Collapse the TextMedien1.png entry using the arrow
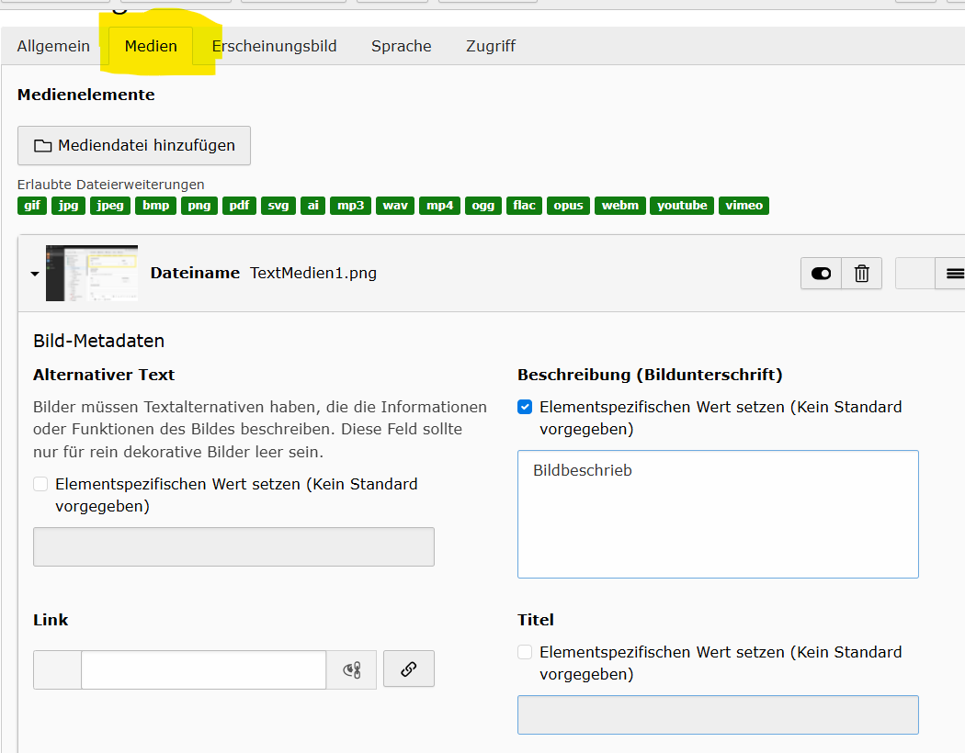The height and width of the screenshot is (753, 965). click(x=35, y=274)
